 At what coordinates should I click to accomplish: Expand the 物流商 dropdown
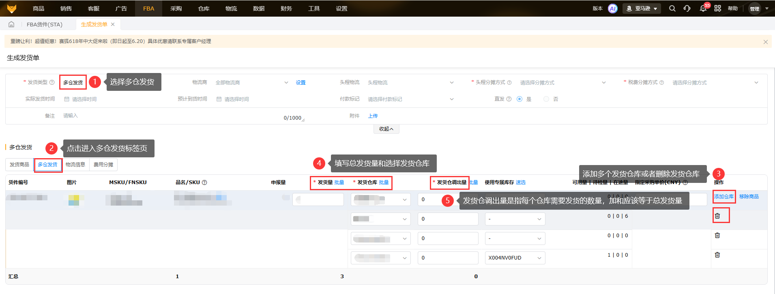point(251,83)
